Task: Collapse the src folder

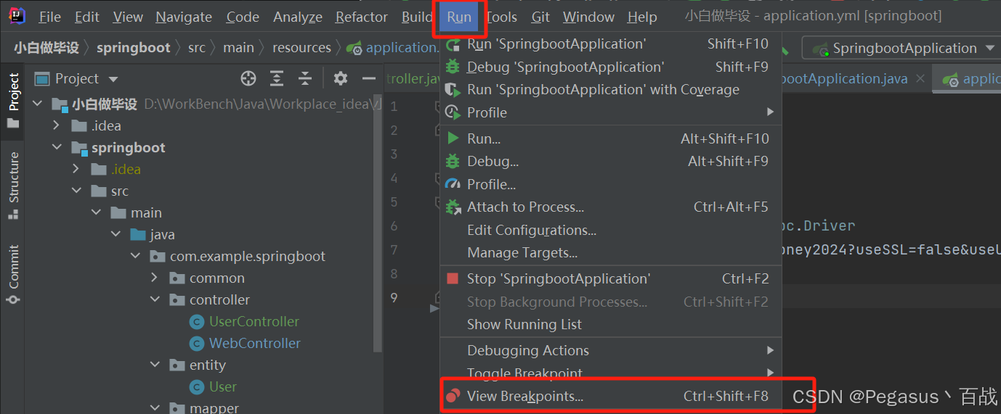Action: pos(77,191)
